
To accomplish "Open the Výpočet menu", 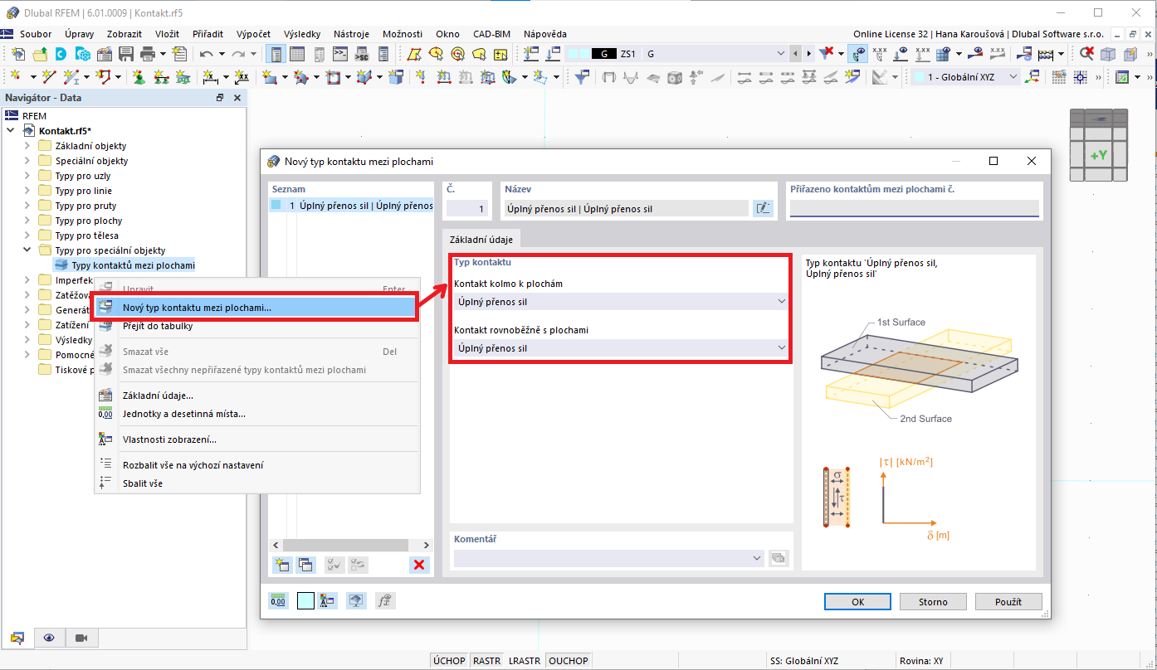I will [x=253, y=34].
